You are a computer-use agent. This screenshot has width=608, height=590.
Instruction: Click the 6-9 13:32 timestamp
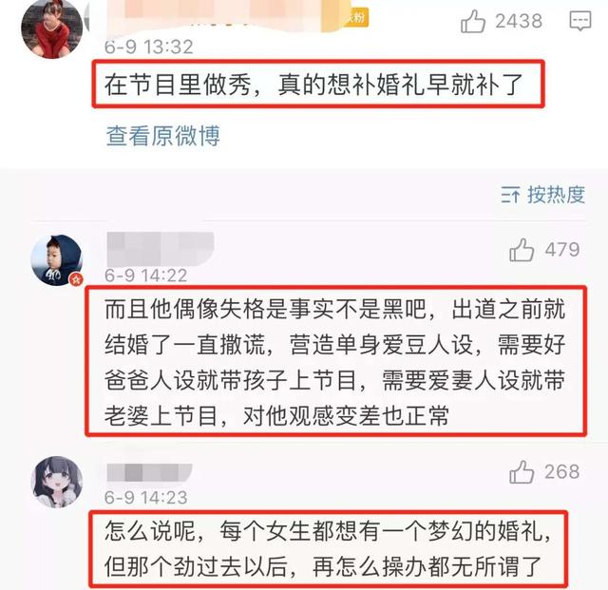pyautogui.click(x=148, y=47)
